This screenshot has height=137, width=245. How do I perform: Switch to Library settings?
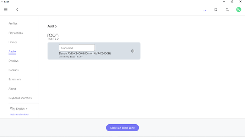(13, 42)
